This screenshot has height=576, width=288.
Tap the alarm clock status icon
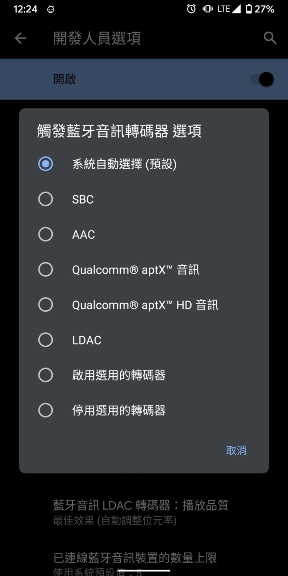point(191,9)
